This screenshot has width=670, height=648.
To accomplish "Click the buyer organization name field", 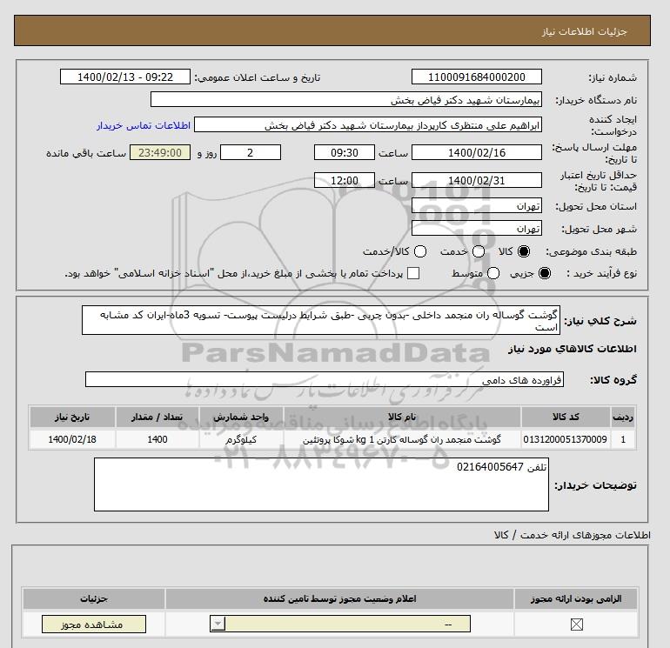I will tap(346, 100).
